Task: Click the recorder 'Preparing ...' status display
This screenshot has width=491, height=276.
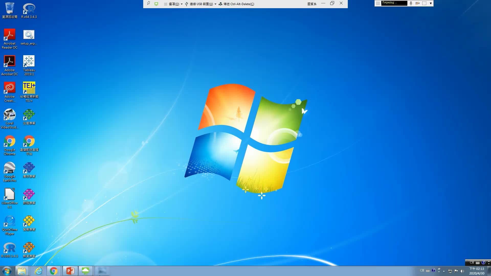Action: click(394, 3)
